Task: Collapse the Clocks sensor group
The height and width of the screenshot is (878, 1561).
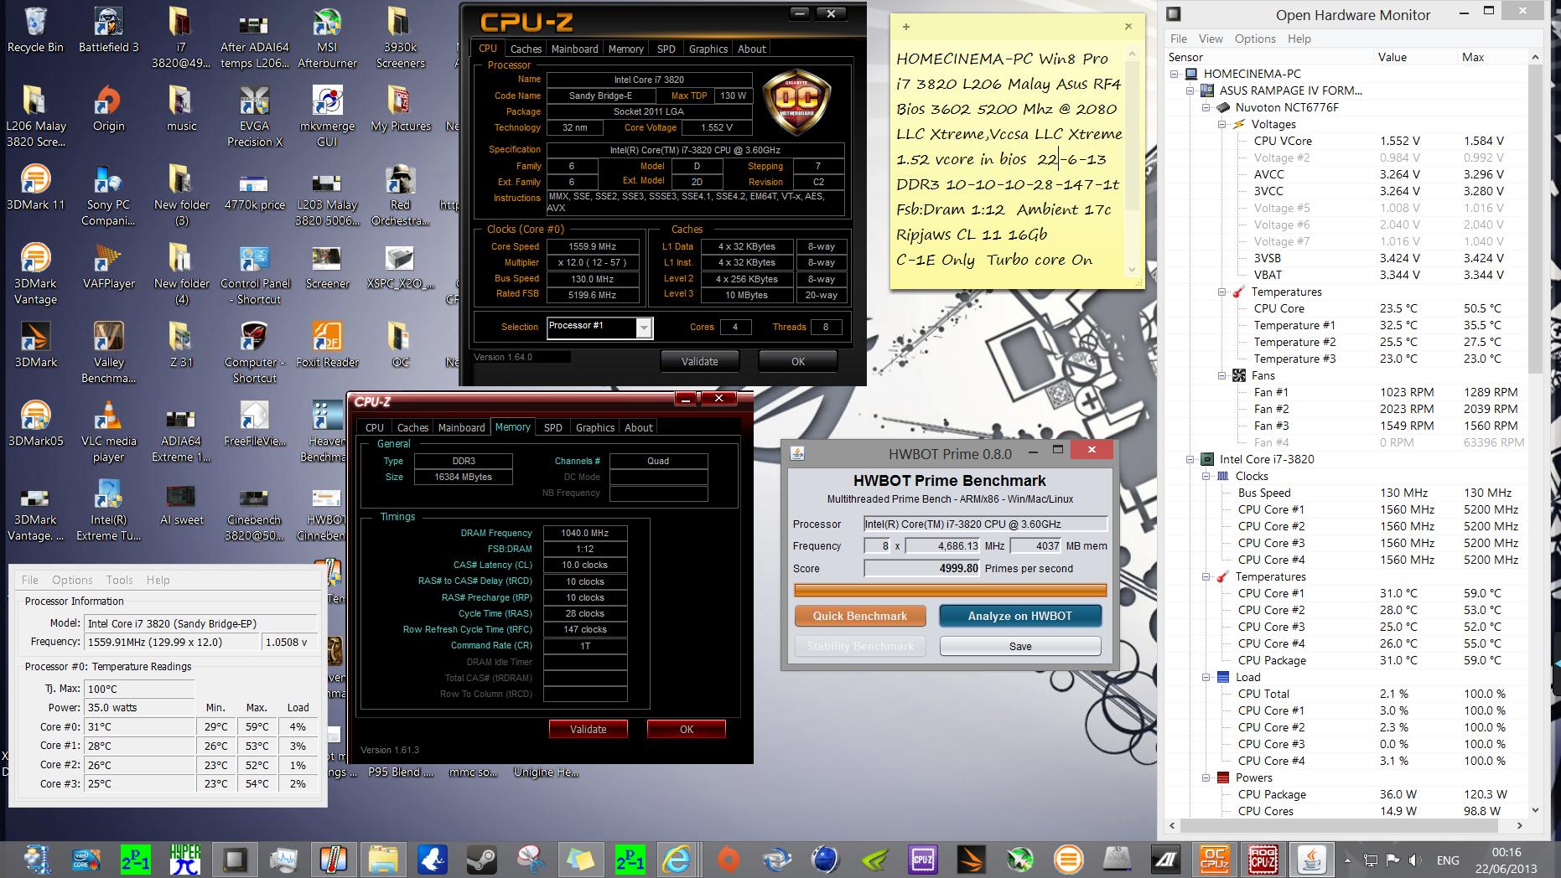Action: pos(1206,476)
